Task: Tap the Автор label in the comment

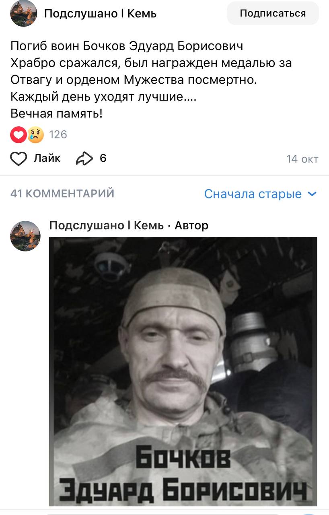Action: [x=191, y=226]
